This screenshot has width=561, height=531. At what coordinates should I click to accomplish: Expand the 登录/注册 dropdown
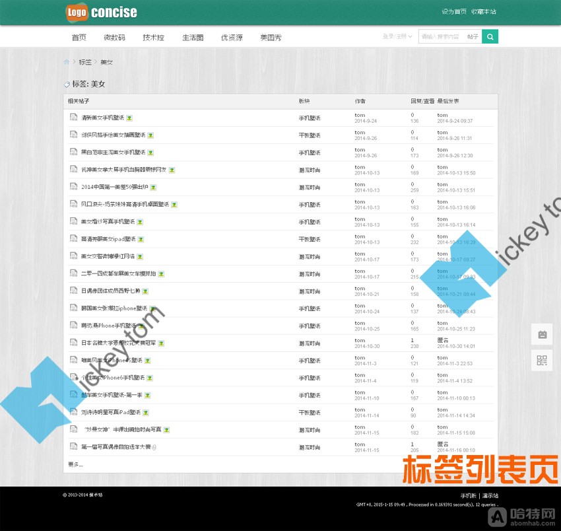397,36
